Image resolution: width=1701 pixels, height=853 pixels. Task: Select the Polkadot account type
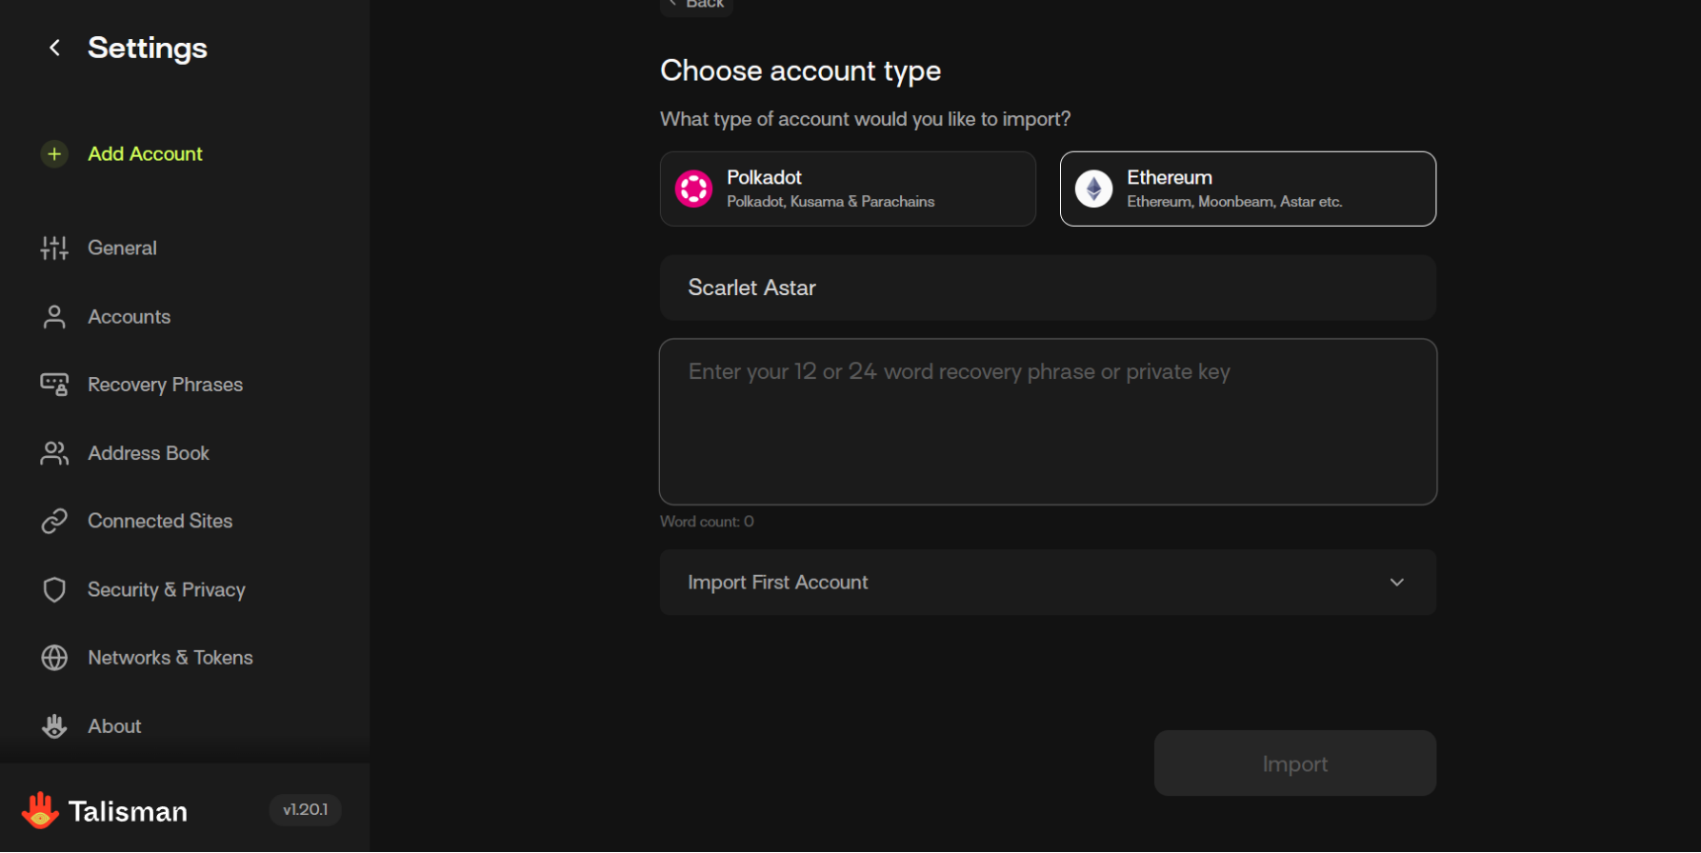point(847,188)
